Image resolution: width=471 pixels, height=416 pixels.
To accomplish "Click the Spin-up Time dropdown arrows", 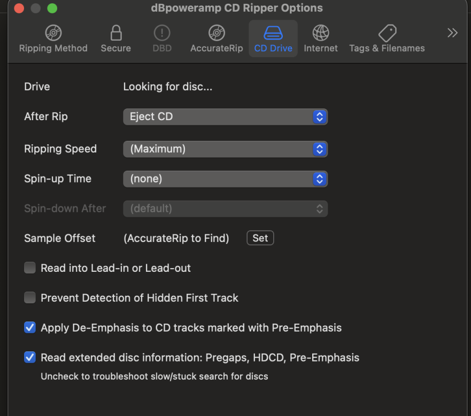I will 320,179.
